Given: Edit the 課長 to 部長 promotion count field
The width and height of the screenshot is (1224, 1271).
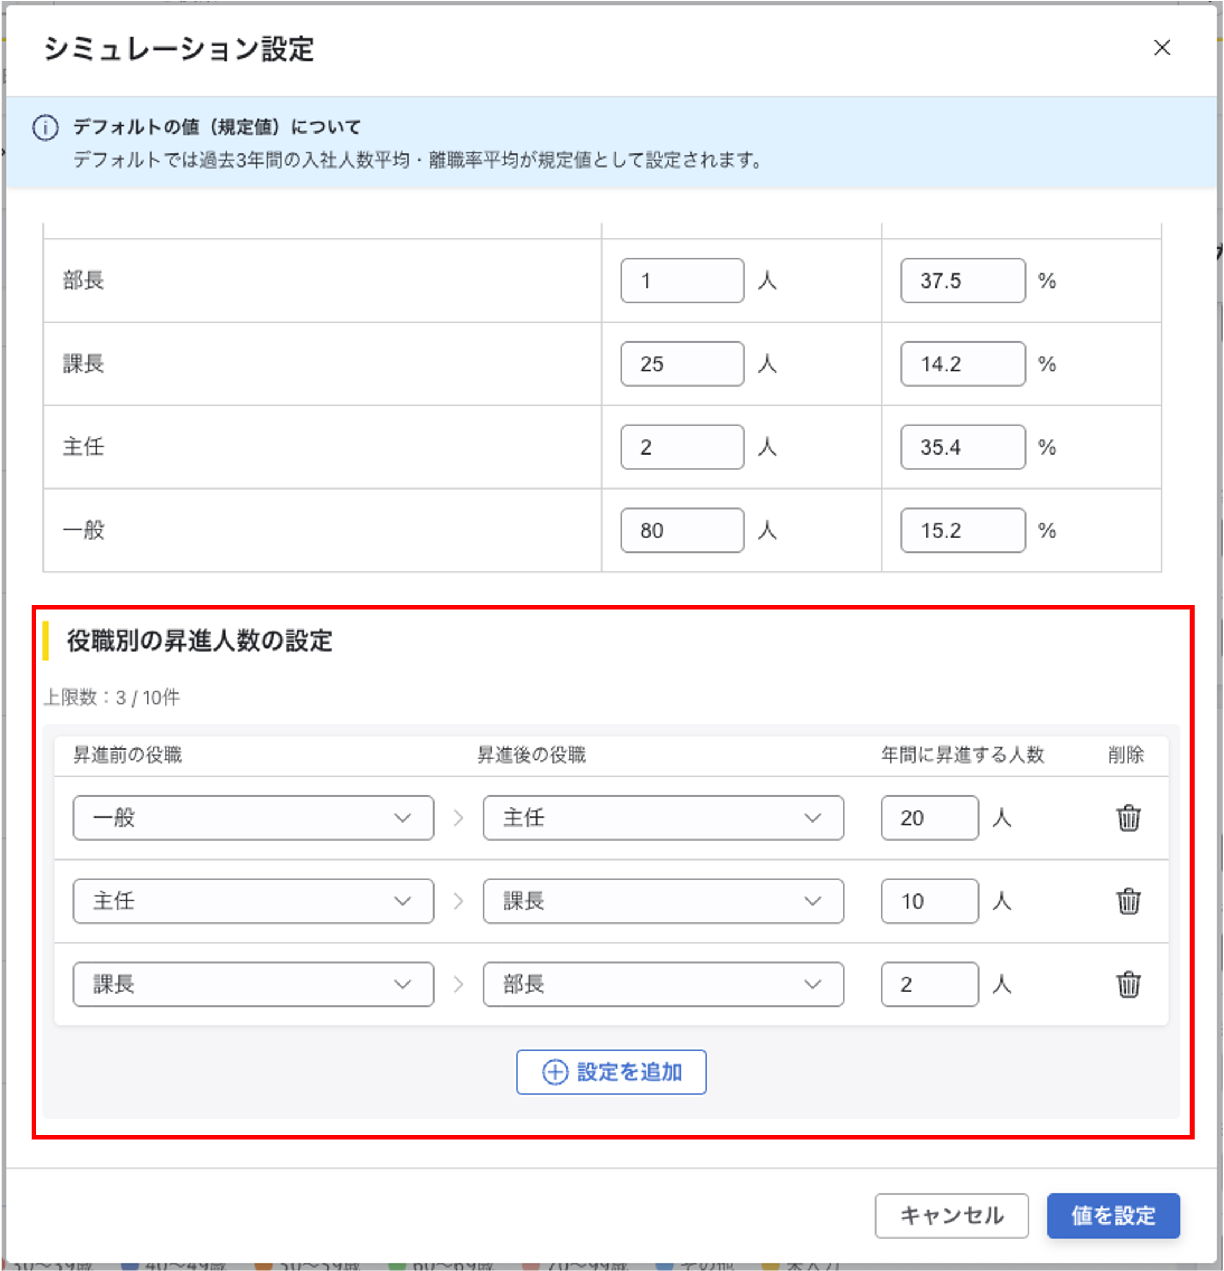Looking at the screenshot, I should tap(929, 984).
